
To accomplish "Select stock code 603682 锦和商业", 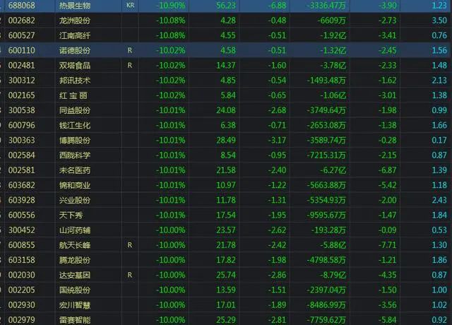I will point(22,185).
